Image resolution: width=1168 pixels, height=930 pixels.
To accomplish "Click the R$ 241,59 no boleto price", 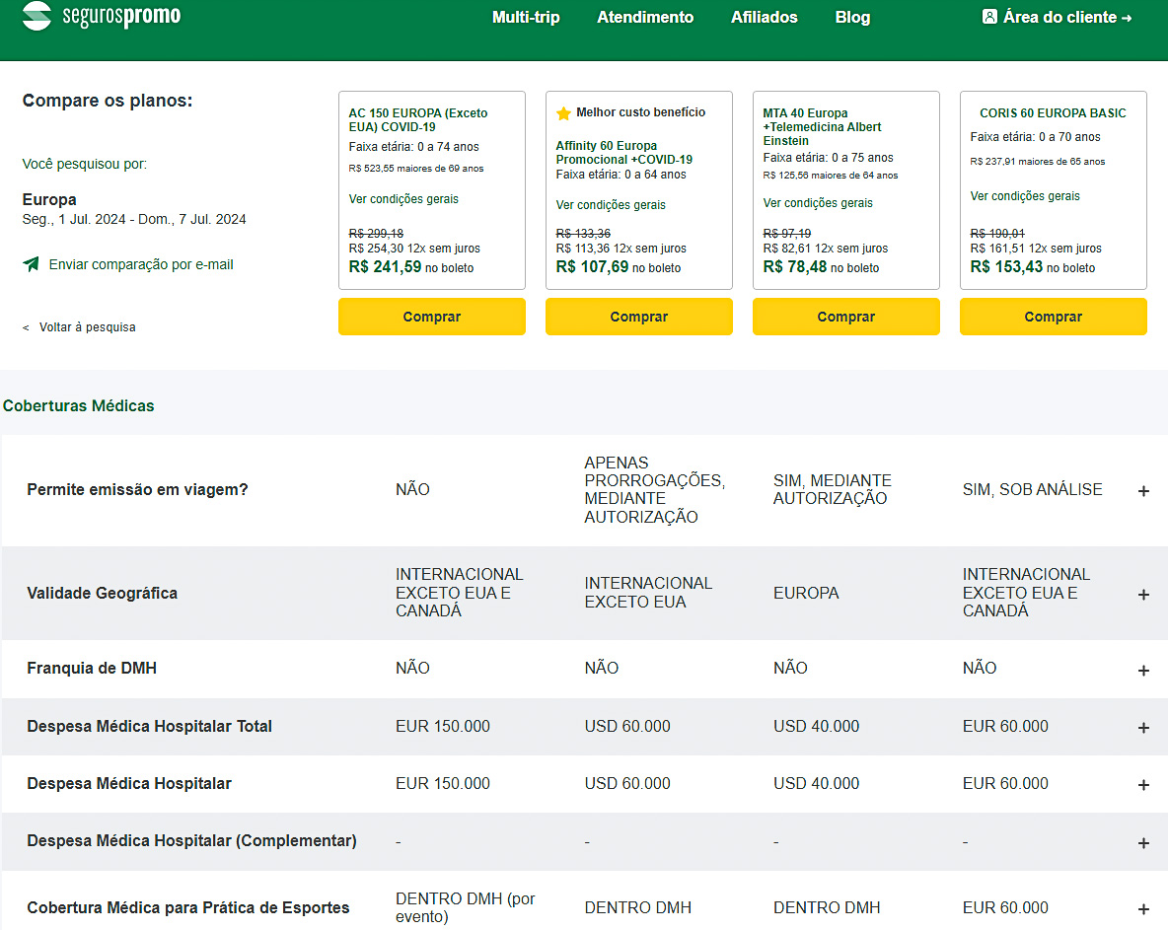I will pyautogui.click(x=411, y=266).
